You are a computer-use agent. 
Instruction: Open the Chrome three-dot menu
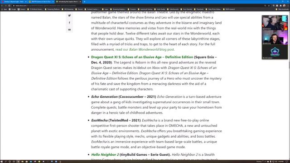[288, 6]
